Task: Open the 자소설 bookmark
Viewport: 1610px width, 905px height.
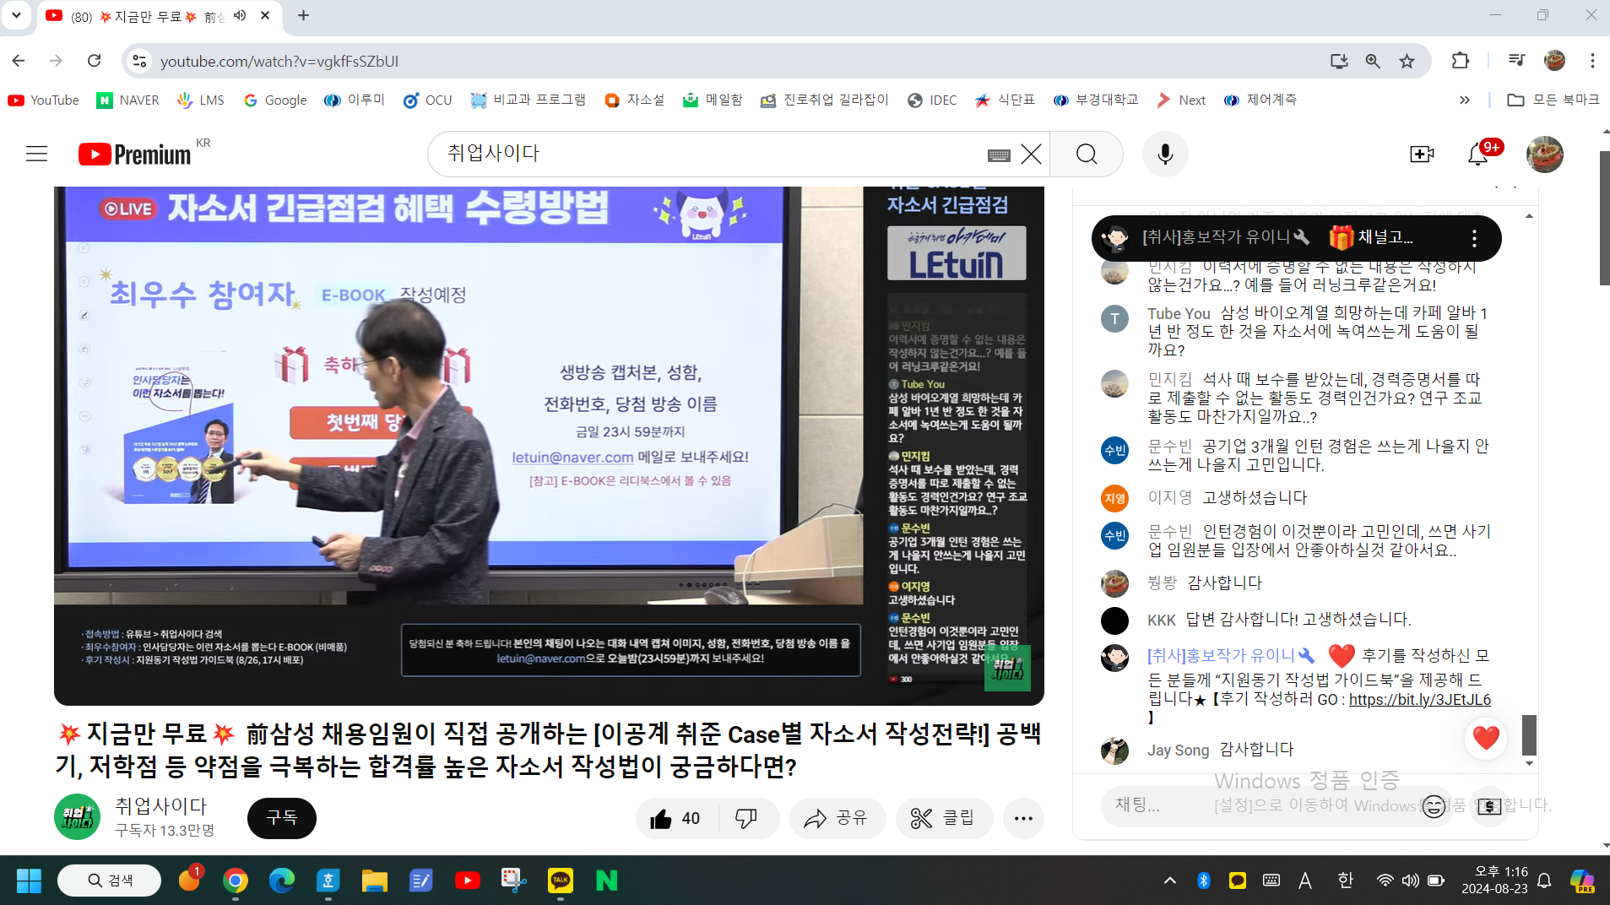Action: pyautogui.click(x=635, y=100)
